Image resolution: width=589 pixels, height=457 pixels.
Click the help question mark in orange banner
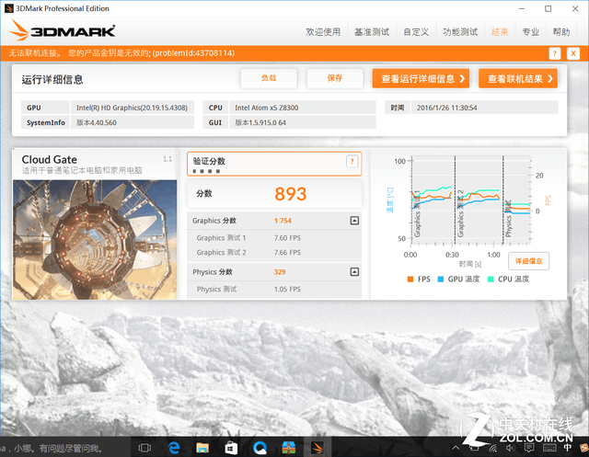point(553,53)
